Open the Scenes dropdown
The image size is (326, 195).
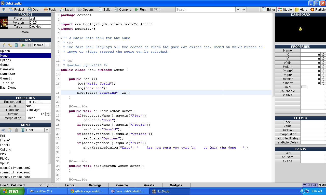pos(40,45)
